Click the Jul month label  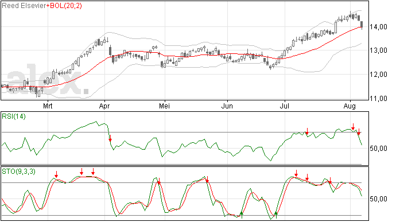click(x=284, y=106)
